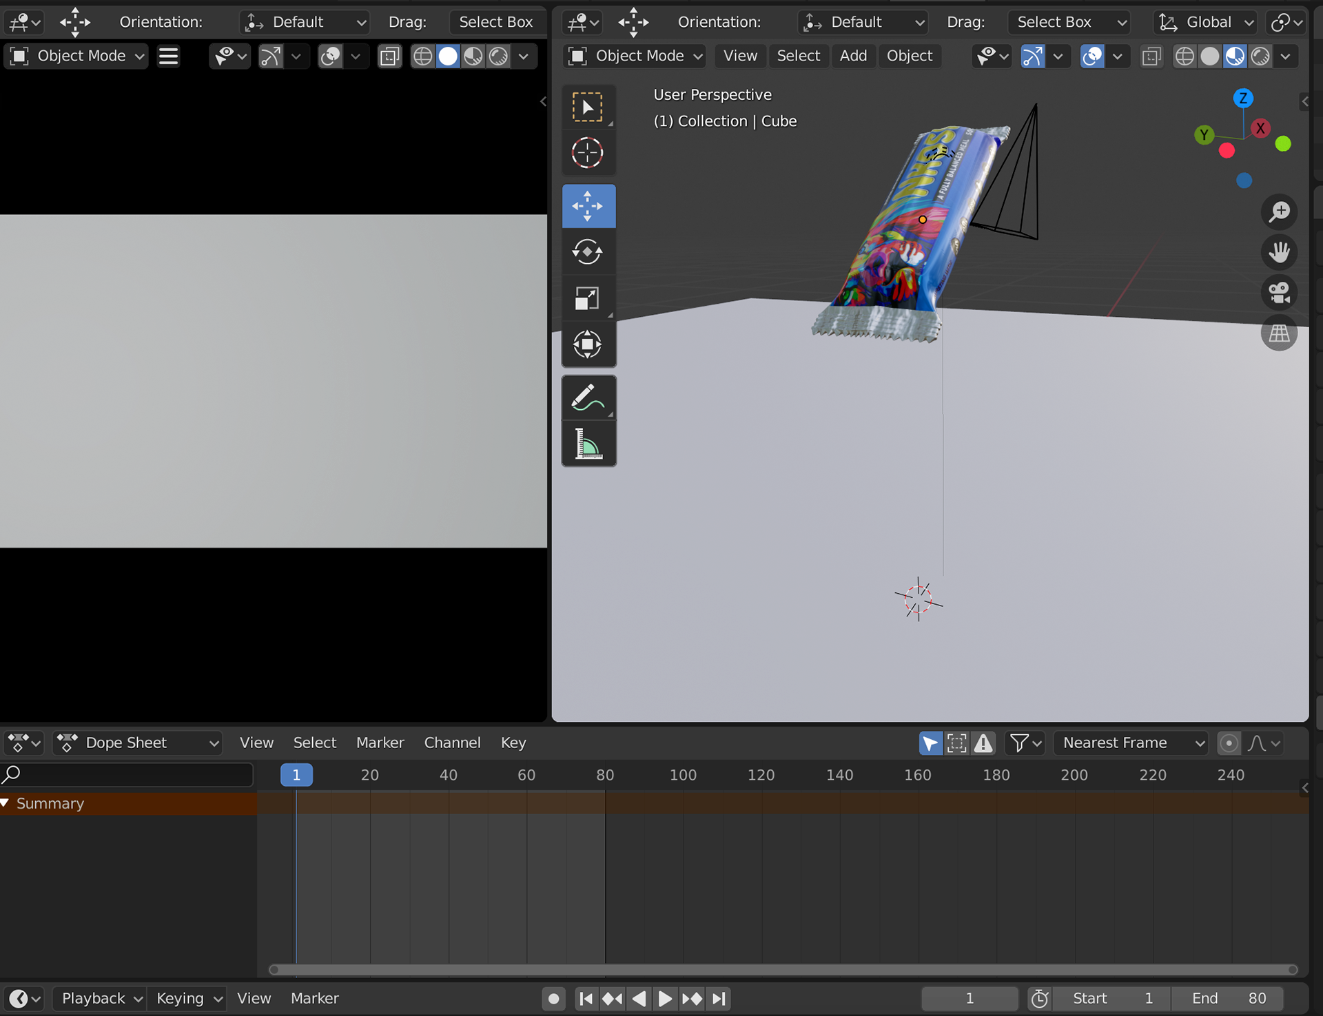1323x1016 pixels.
Task: Select the Transform tool
Action: [x=588, y=344]
